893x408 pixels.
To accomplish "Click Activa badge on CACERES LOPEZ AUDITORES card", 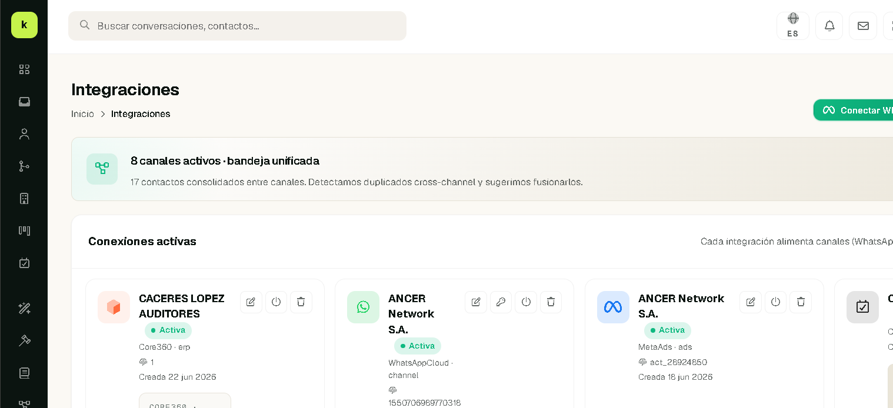I will [x=168, y=330].
